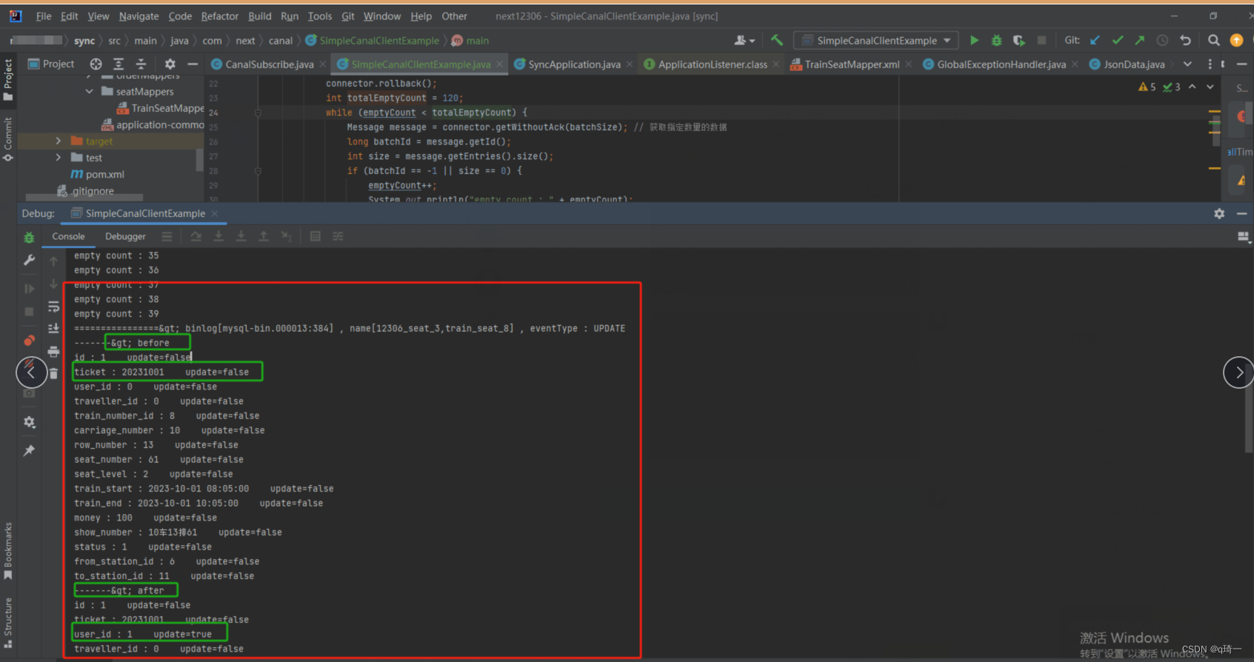Go to next highlighted error arrow
Image resolution: width=1254 pixels, height=662 pixels.
tap(1210, 87)
